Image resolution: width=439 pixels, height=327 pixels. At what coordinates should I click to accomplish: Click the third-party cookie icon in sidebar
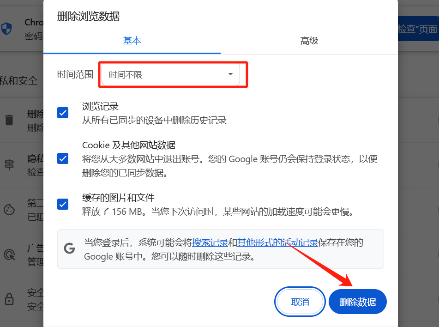[x=9, y=210]
